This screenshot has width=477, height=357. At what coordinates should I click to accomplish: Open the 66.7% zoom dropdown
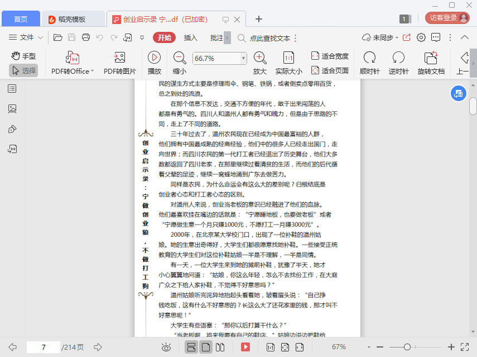(x=243, y=58)
